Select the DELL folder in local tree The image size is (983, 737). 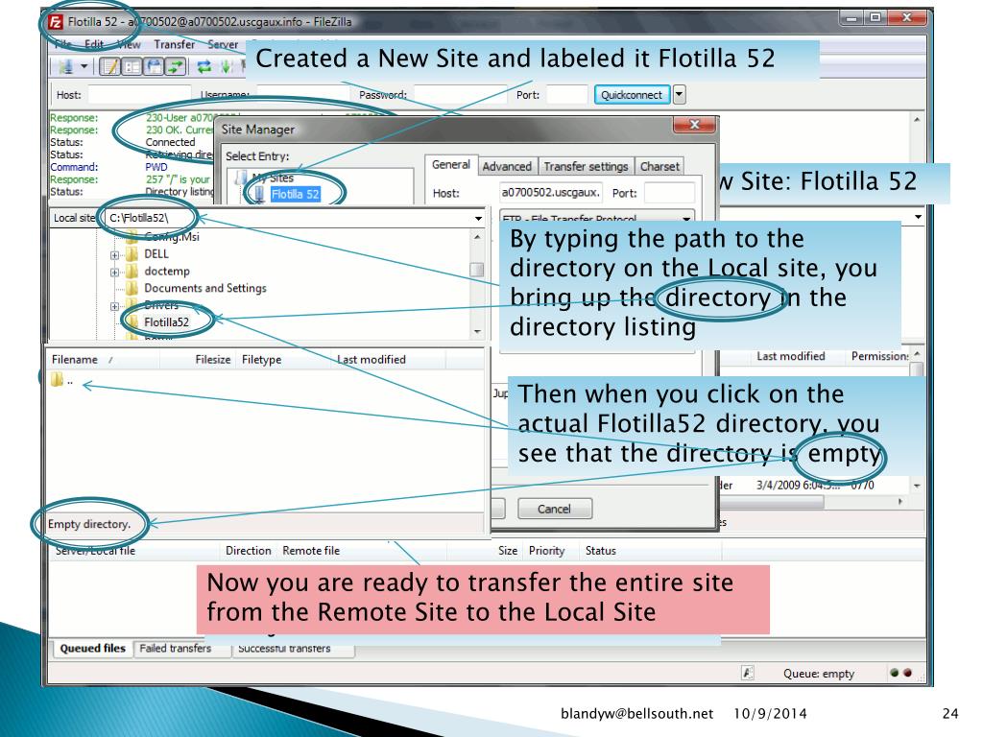pyautogui.click(x=156, y=253)
